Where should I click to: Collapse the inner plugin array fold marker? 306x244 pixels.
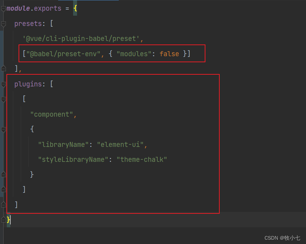pyautogui.click(x=3, y=100)
